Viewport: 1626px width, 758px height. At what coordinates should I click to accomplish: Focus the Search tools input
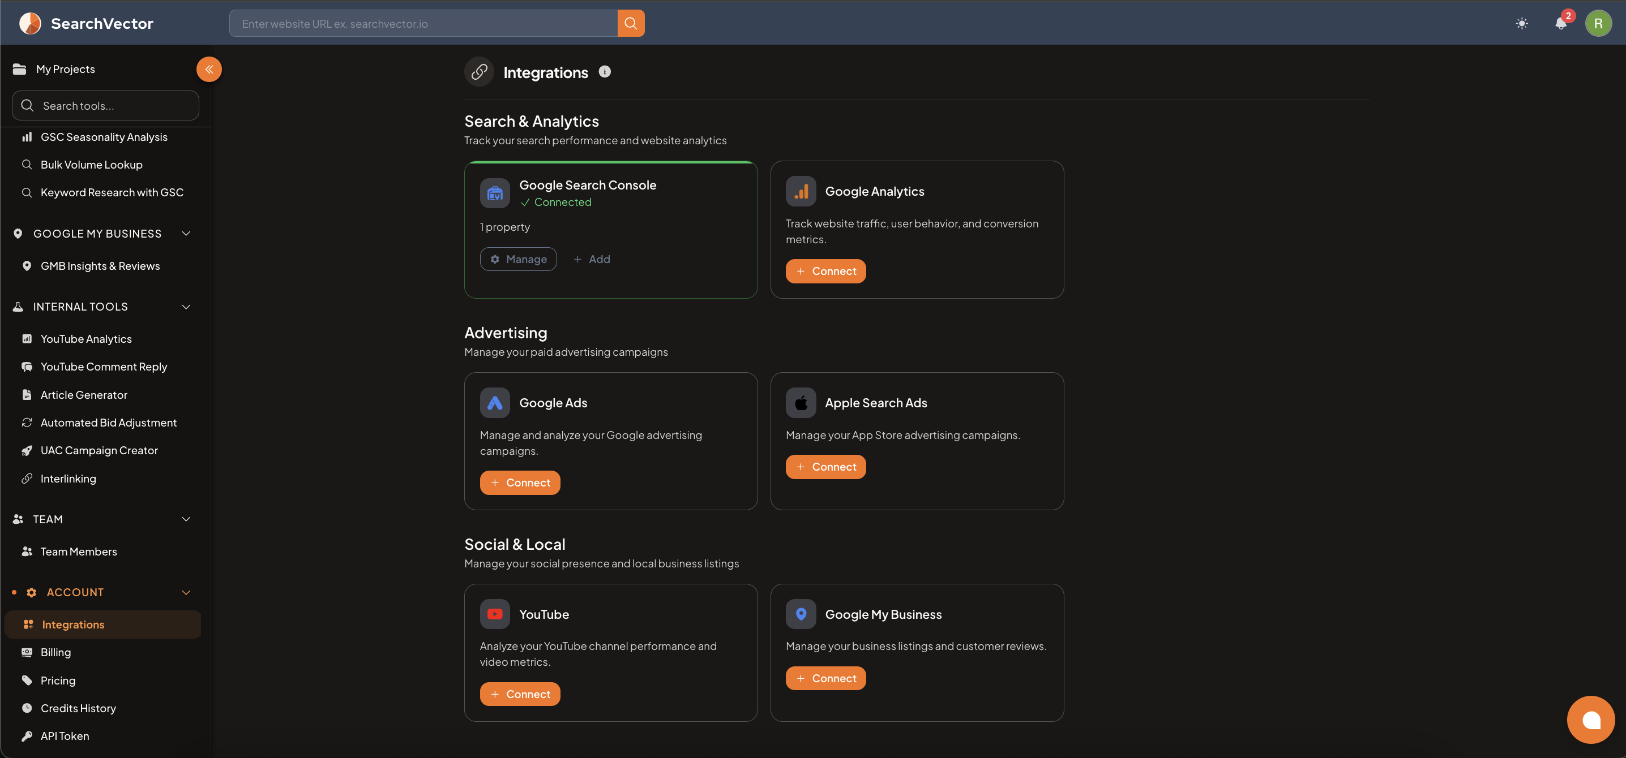pos(105,105)
